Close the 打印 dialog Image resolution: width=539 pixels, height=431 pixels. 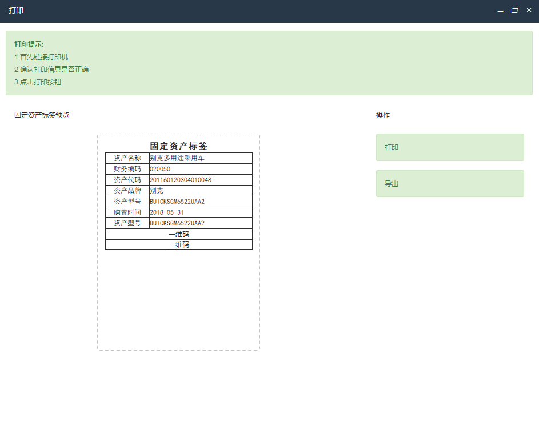(529, 10)
